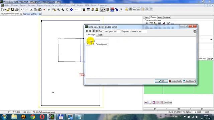
Task: Move the middle slider handle in the right panel
Action: click(x=179, y=109)
